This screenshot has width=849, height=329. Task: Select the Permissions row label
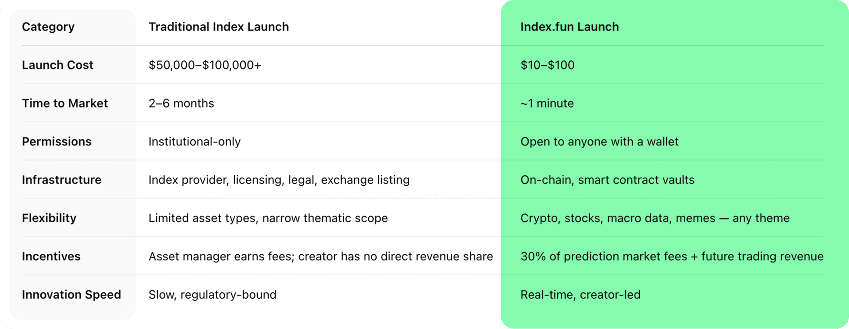click(56, 141)
